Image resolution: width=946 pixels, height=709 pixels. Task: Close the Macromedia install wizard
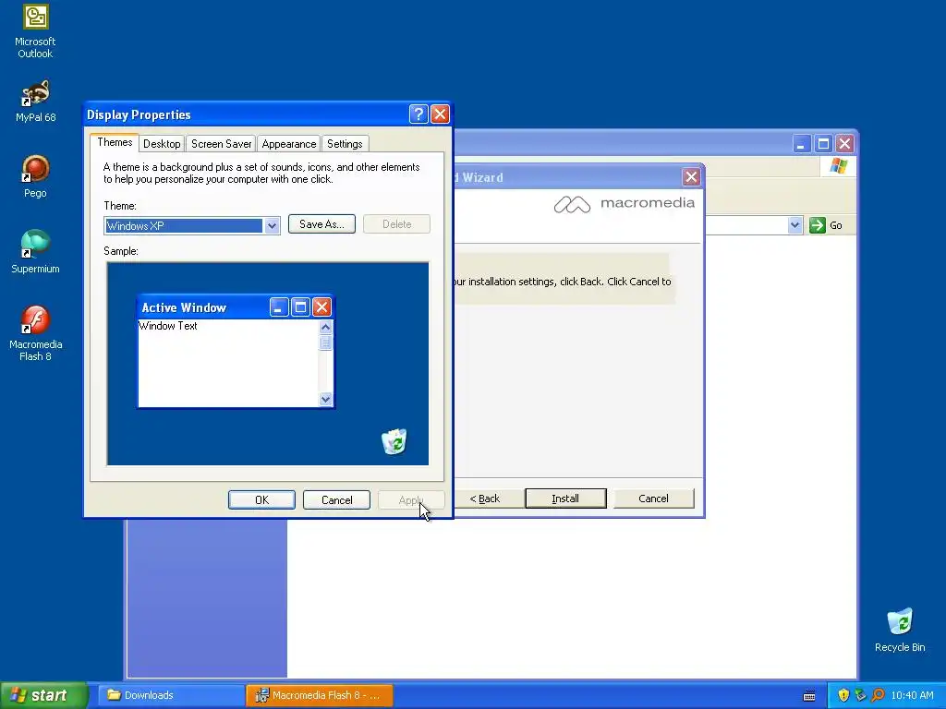691,176
